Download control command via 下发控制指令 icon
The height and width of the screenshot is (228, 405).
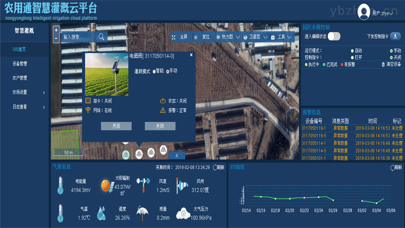(x=395, y=36)
